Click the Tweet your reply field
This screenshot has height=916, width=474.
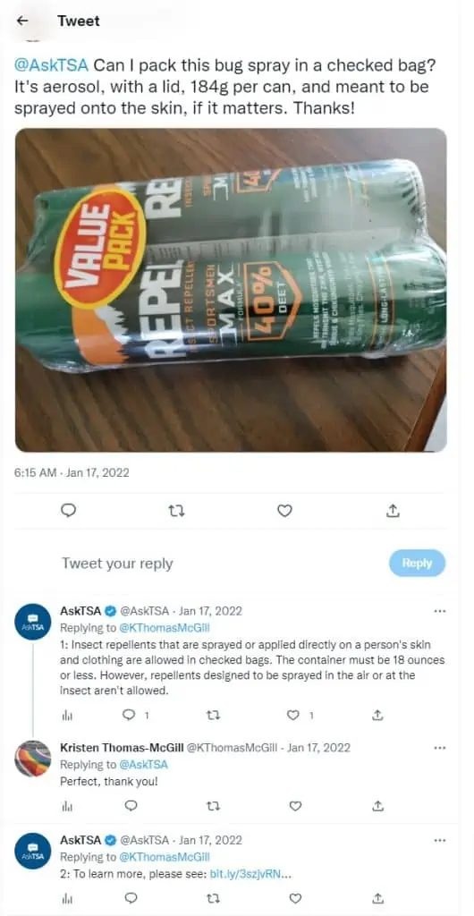pyautogui.click(x=222, y=564)
